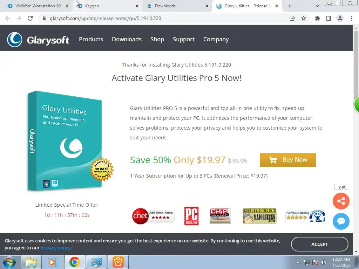Open the browser extensions puzzle icon
The width and height of the screenshot is (359, 269).
click(317, 18)
